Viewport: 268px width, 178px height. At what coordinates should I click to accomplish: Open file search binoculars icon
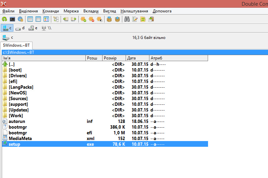click(x=127, y=19)
